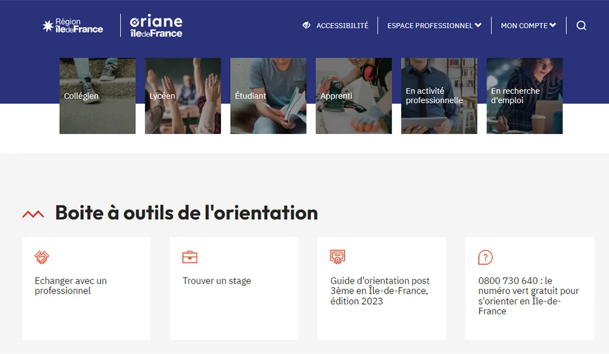Select the Collégien profile tile
Image resolution: width=609 pixels, height=354 pixels.
pyautogui.click(x=97, y=96)
